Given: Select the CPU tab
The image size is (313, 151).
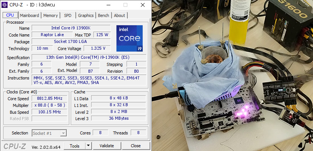Looking at the screenshot, I should pyautogui.click(x=10, y=15).
